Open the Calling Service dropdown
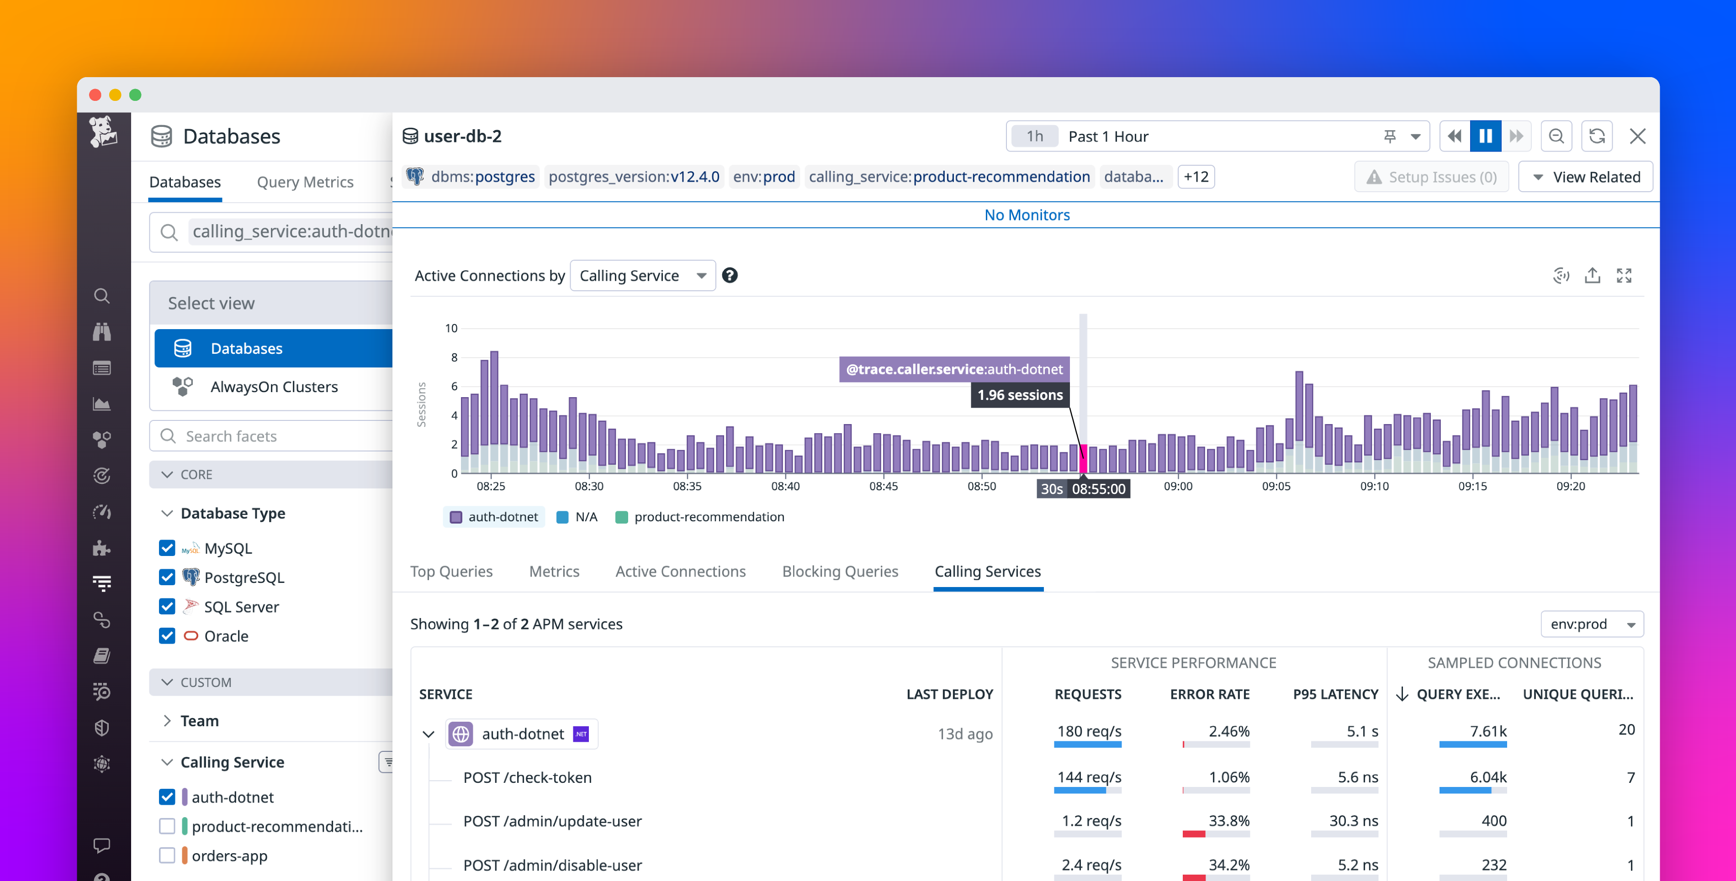Viewport: 1736px width, 881px height. pos(642,275)
